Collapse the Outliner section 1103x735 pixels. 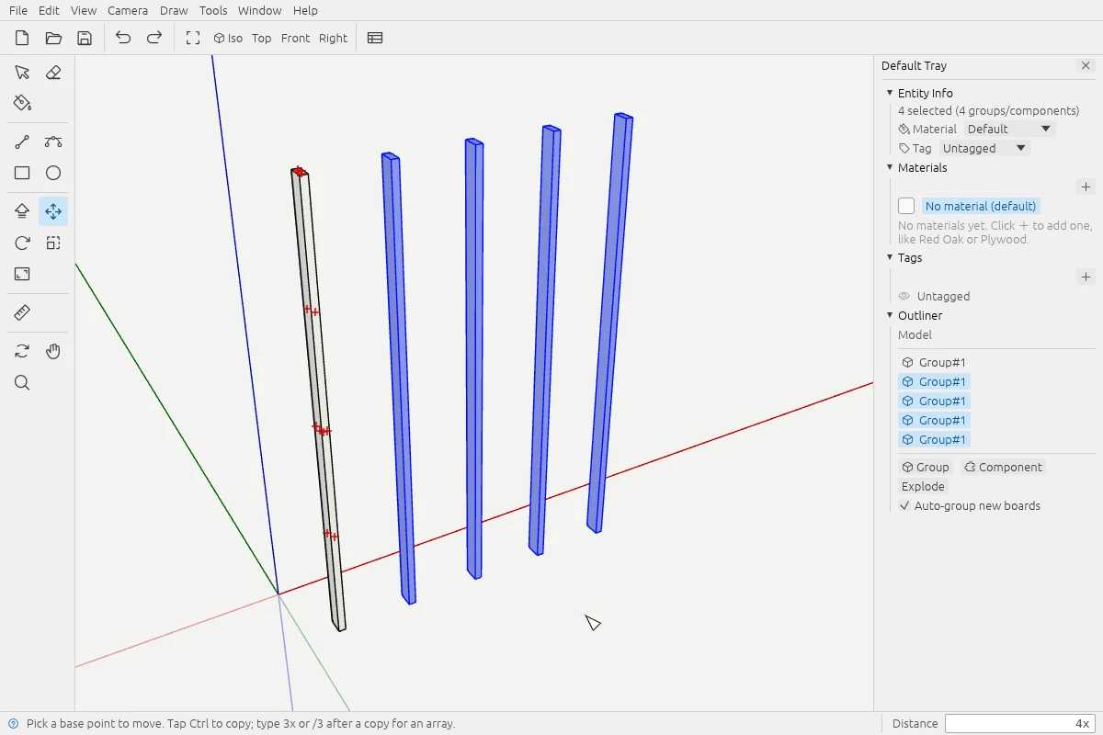coord(890,315)
